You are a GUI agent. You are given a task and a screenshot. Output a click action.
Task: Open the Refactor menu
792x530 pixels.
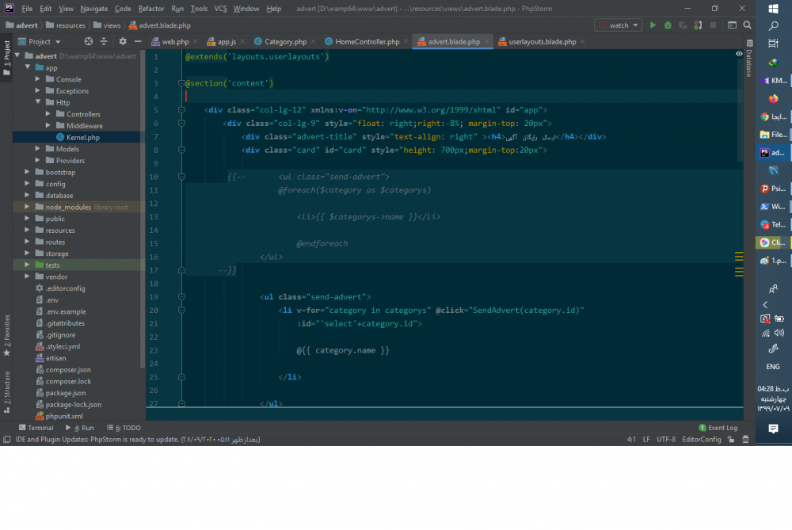(x=151, y=9)
